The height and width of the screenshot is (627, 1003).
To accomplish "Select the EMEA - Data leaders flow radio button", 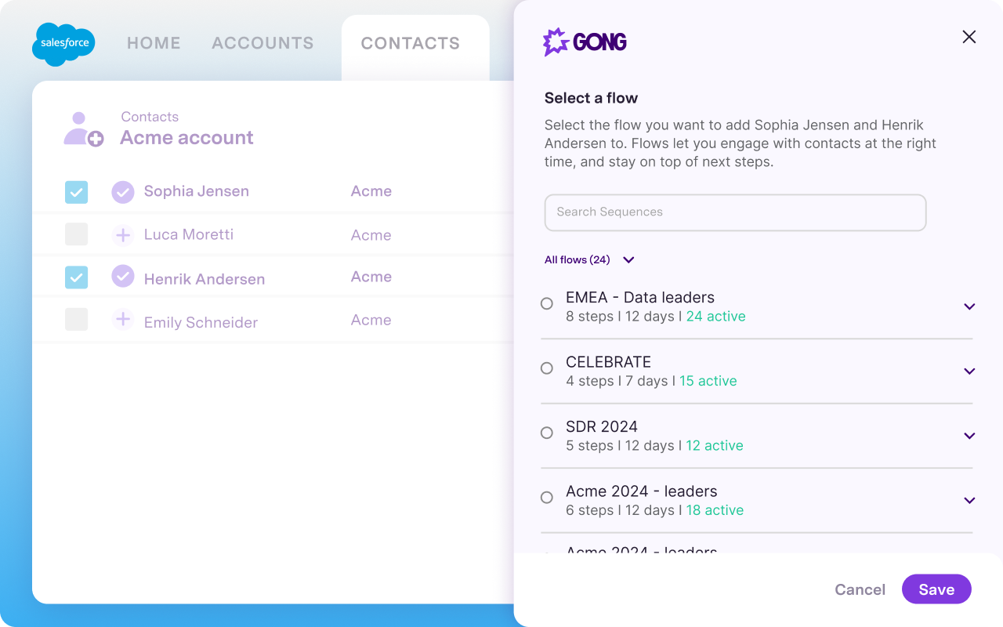I will click(x=547, y=304).
